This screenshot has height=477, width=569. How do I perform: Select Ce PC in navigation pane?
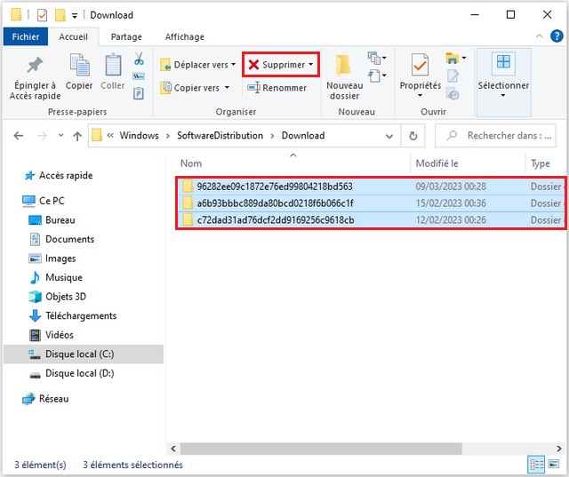point(44,201)
